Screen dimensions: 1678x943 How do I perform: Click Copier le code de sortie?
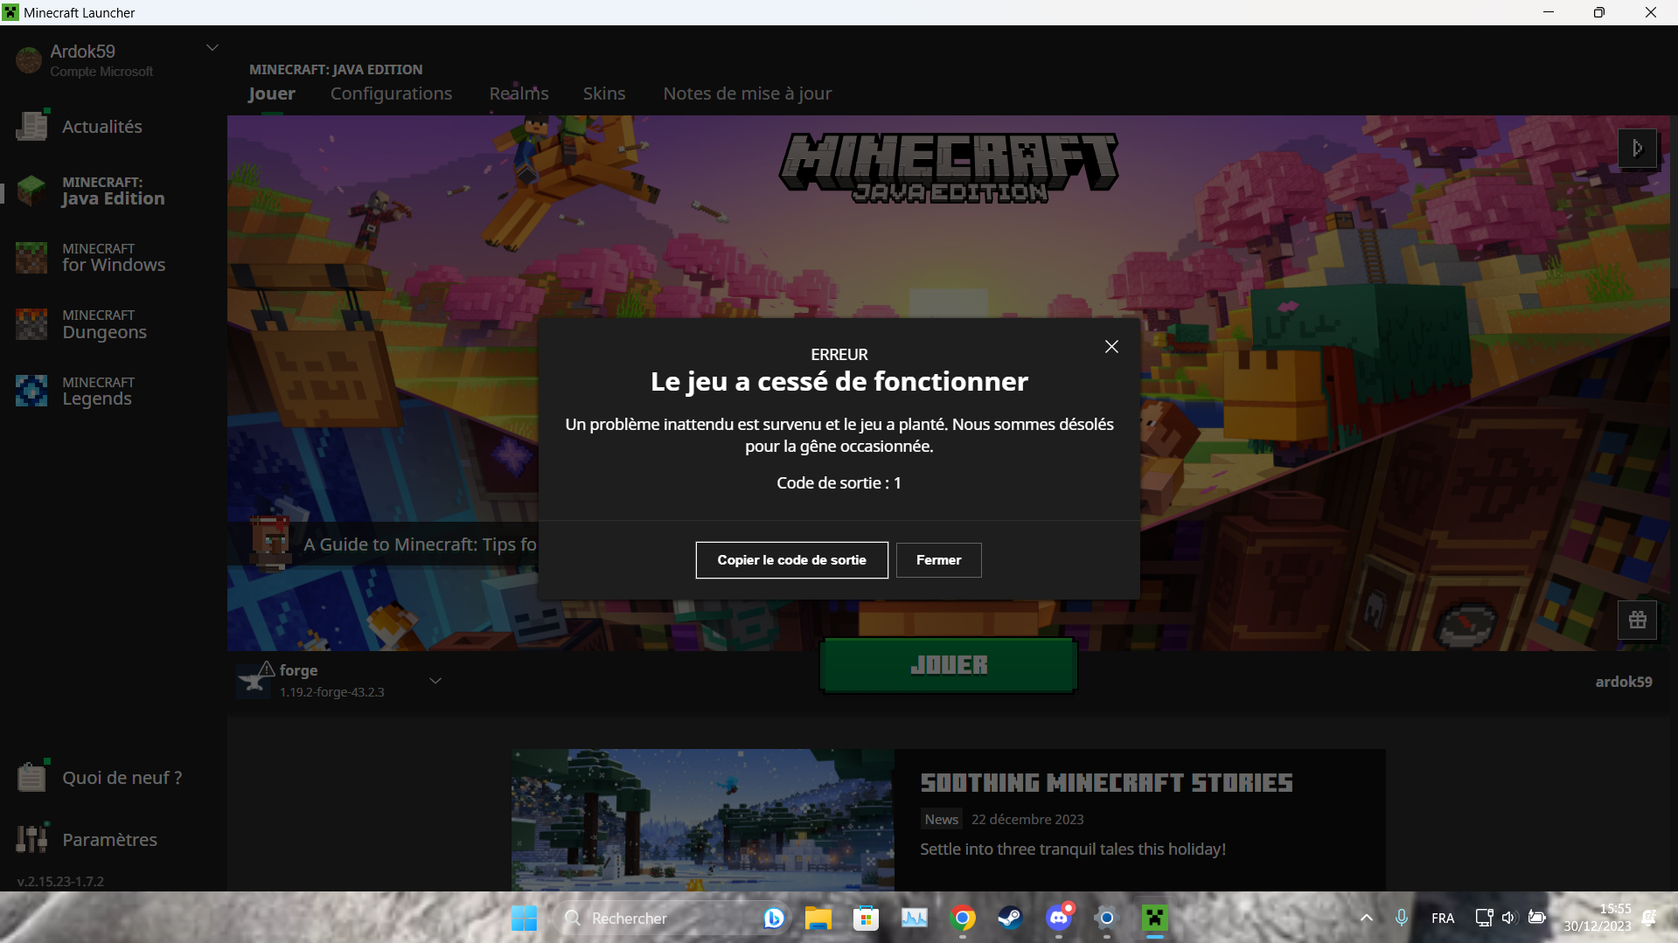tap(792, 560)
